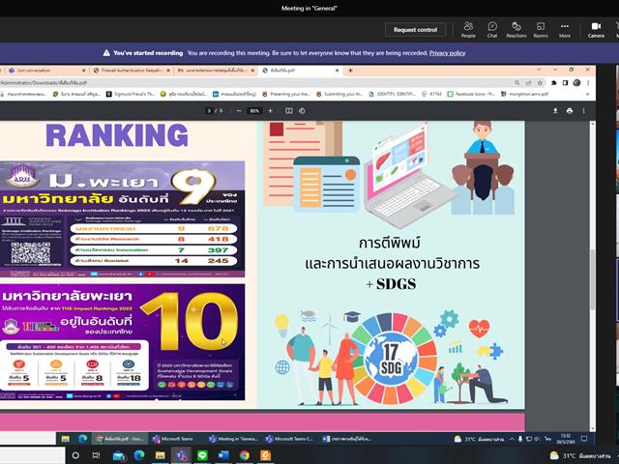Select the active PDF tab
The width and height of the screenshot is (619, 464).
[300, 71]
